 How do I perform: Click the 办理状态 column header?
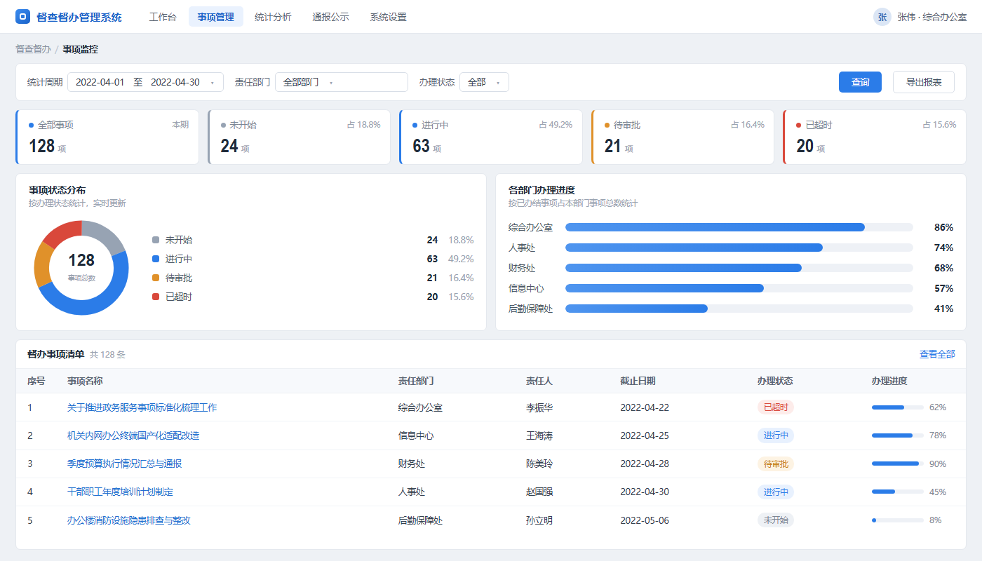coord(775,381)
